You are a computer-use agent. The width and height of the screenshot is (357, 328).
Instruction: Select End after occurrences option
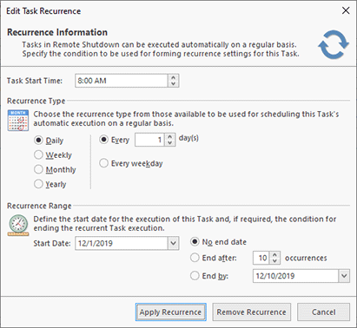[x=214, y=258]
